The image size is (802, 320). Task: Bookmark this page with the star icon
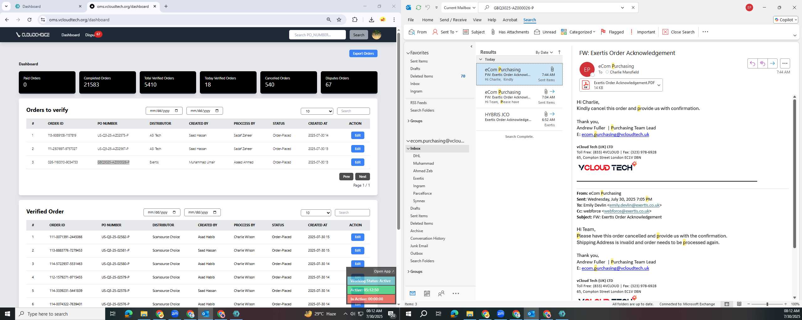click(339, 20)
